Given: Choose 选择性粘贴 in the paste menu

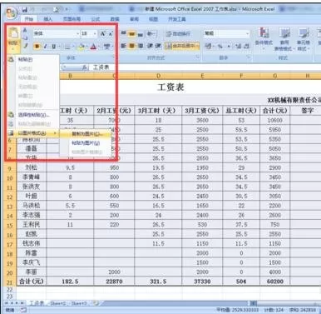Looking at the screenshot, I should pos(33,115).
